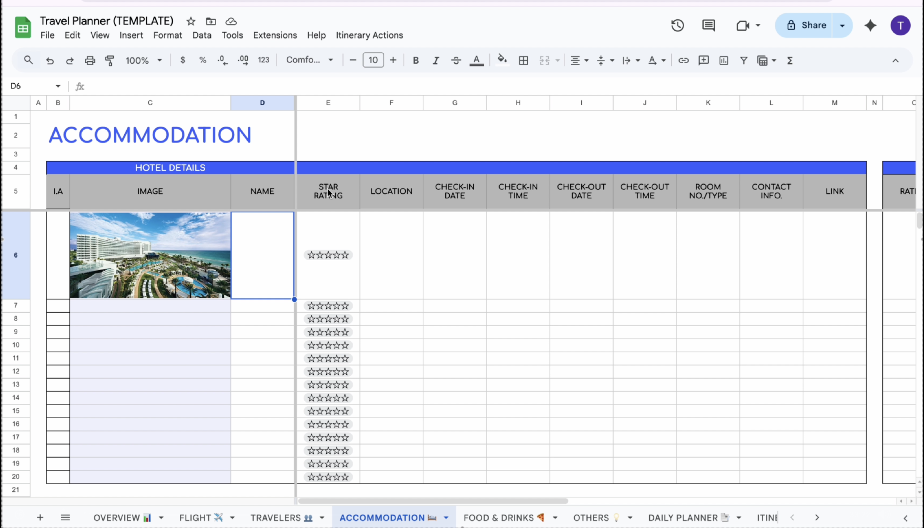Click the create filter funnel icon
This screenshot has height=528, width=924.
coord(744,60)
